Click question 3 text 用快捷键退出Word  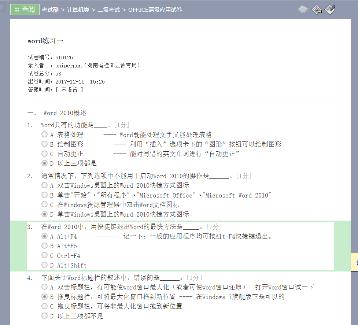131,227
